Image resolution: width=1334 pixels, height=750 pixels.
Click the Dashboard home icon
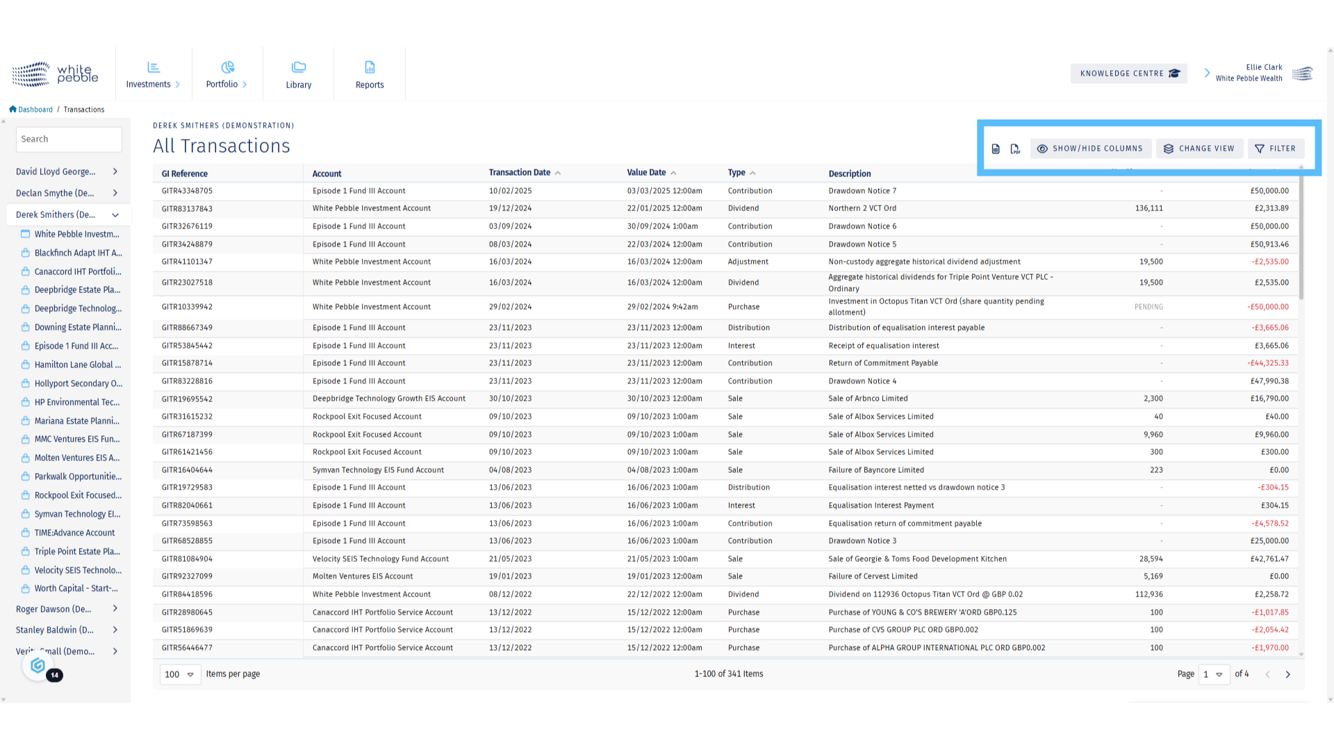tap(13, 109)
